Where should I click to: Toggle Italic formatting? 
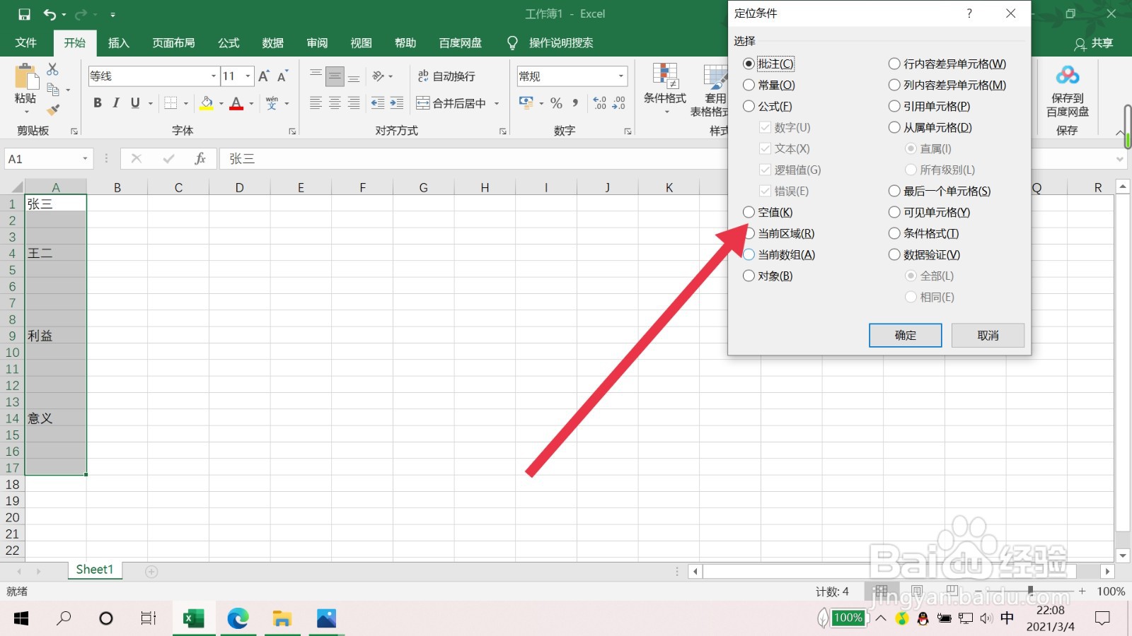tap(116, 103)
